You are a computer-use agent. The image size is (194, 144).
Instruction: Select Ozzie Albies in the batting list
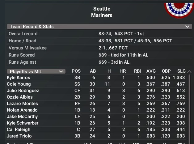click(19, 97)
